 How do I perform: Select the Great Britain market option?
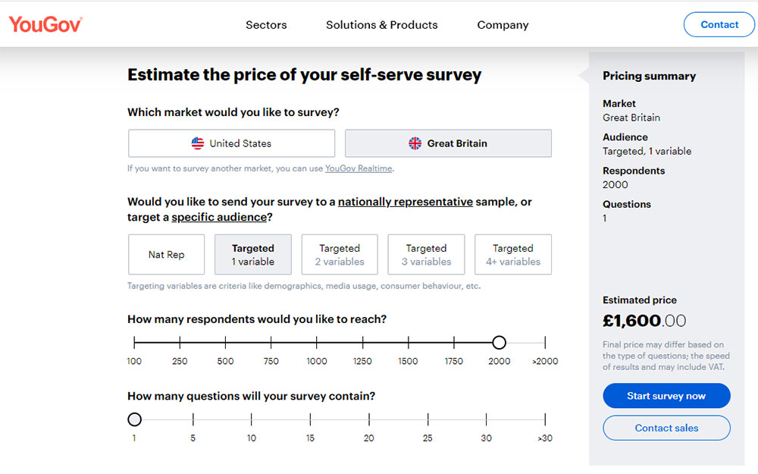pos(448,143)
